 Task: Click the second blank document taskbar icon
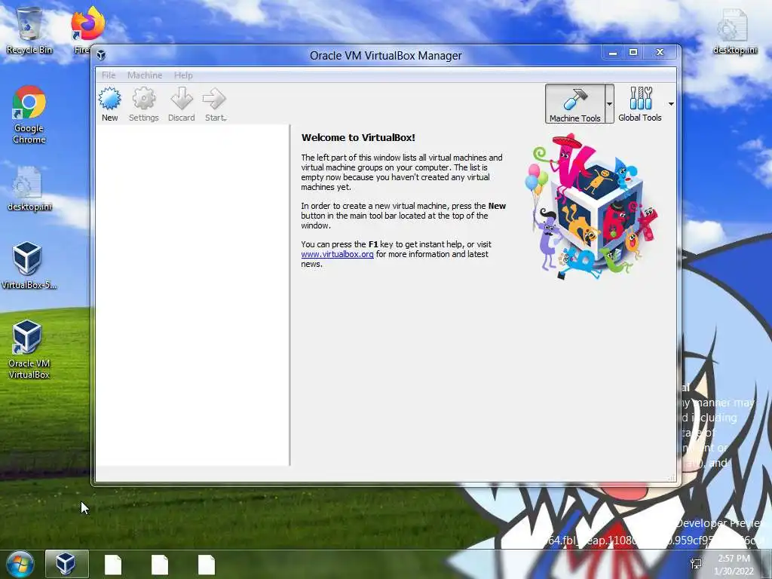tap(160, 565)
